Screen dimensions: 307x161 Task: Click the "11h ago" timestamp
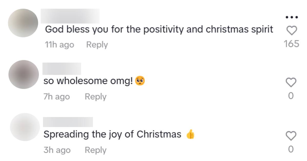pos(59,45)
